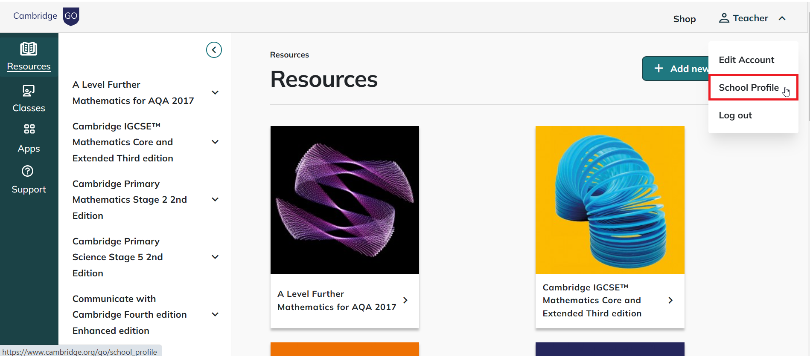810x356 pixels.
Task: Click the Teacher user profile icon
Action: [x=724, y=18]
